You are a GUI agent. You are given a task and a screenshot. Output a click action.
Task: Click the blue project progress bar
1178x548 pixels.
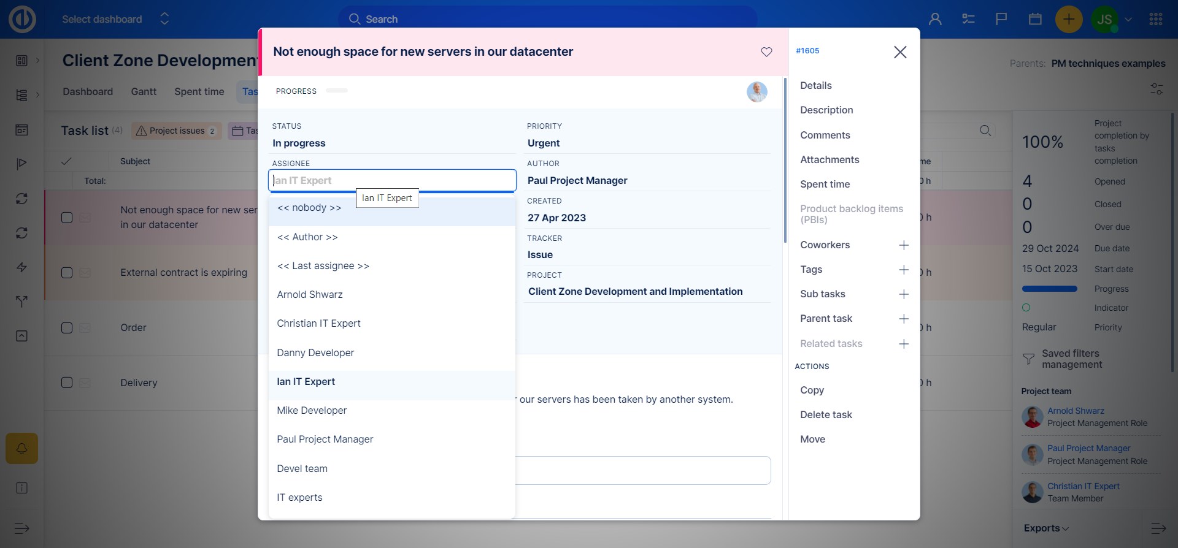click(1049, 289)
